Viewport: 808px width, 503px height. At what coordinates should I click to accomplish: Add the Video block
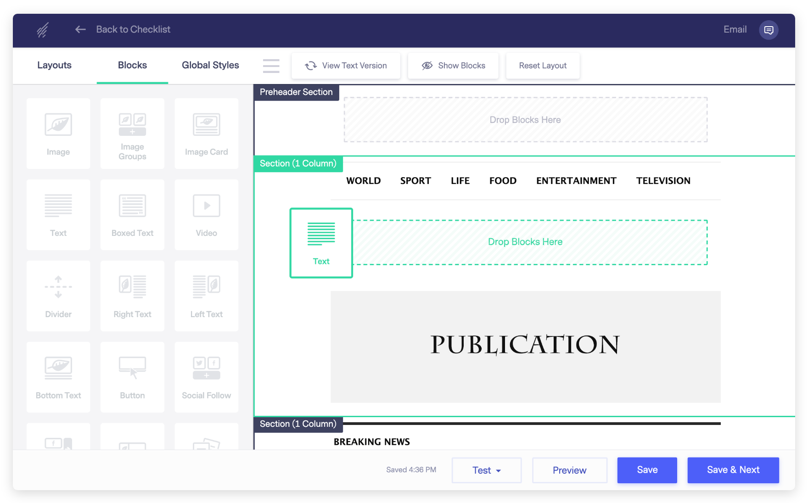point(206,214)
